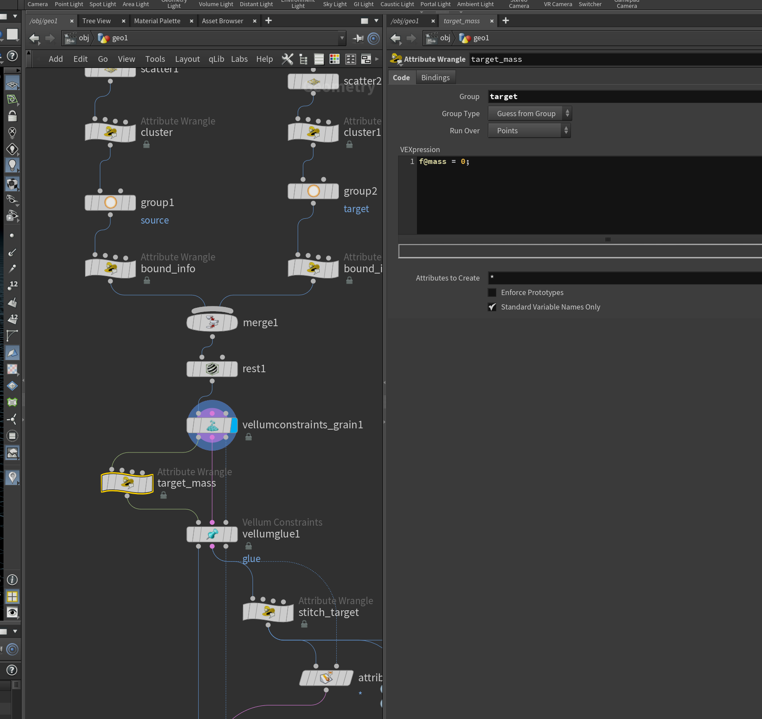Uncheck Standard Variable Names Only
Screen dimensions: 762x719
point(492,307)
